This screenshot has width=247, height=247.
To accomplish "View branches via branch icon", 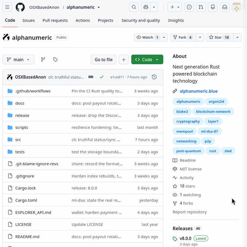I will pos(43,60).
